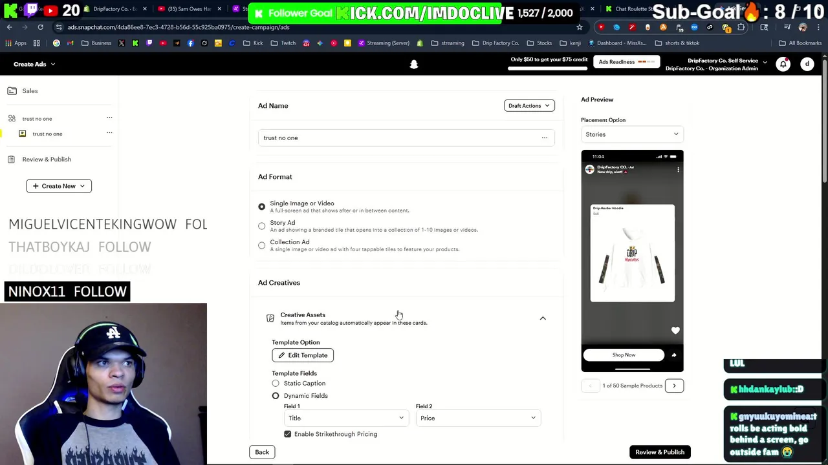Image resolution: width=828 pixels, height=465 pixels.
Task: Select Story Ad format
Action: point(261,226)
